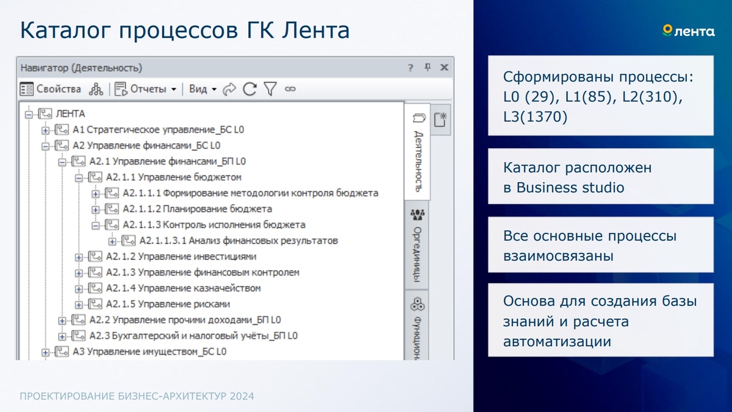Click the Навигатор (Деятельность) panel title
The image size is (732, 412).
click(81, 68)
